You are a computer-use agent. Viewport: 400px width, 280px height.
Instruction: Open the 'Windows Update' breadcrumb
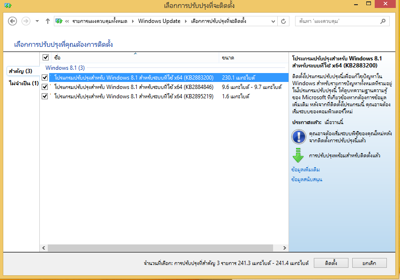[x=159, y=21]
